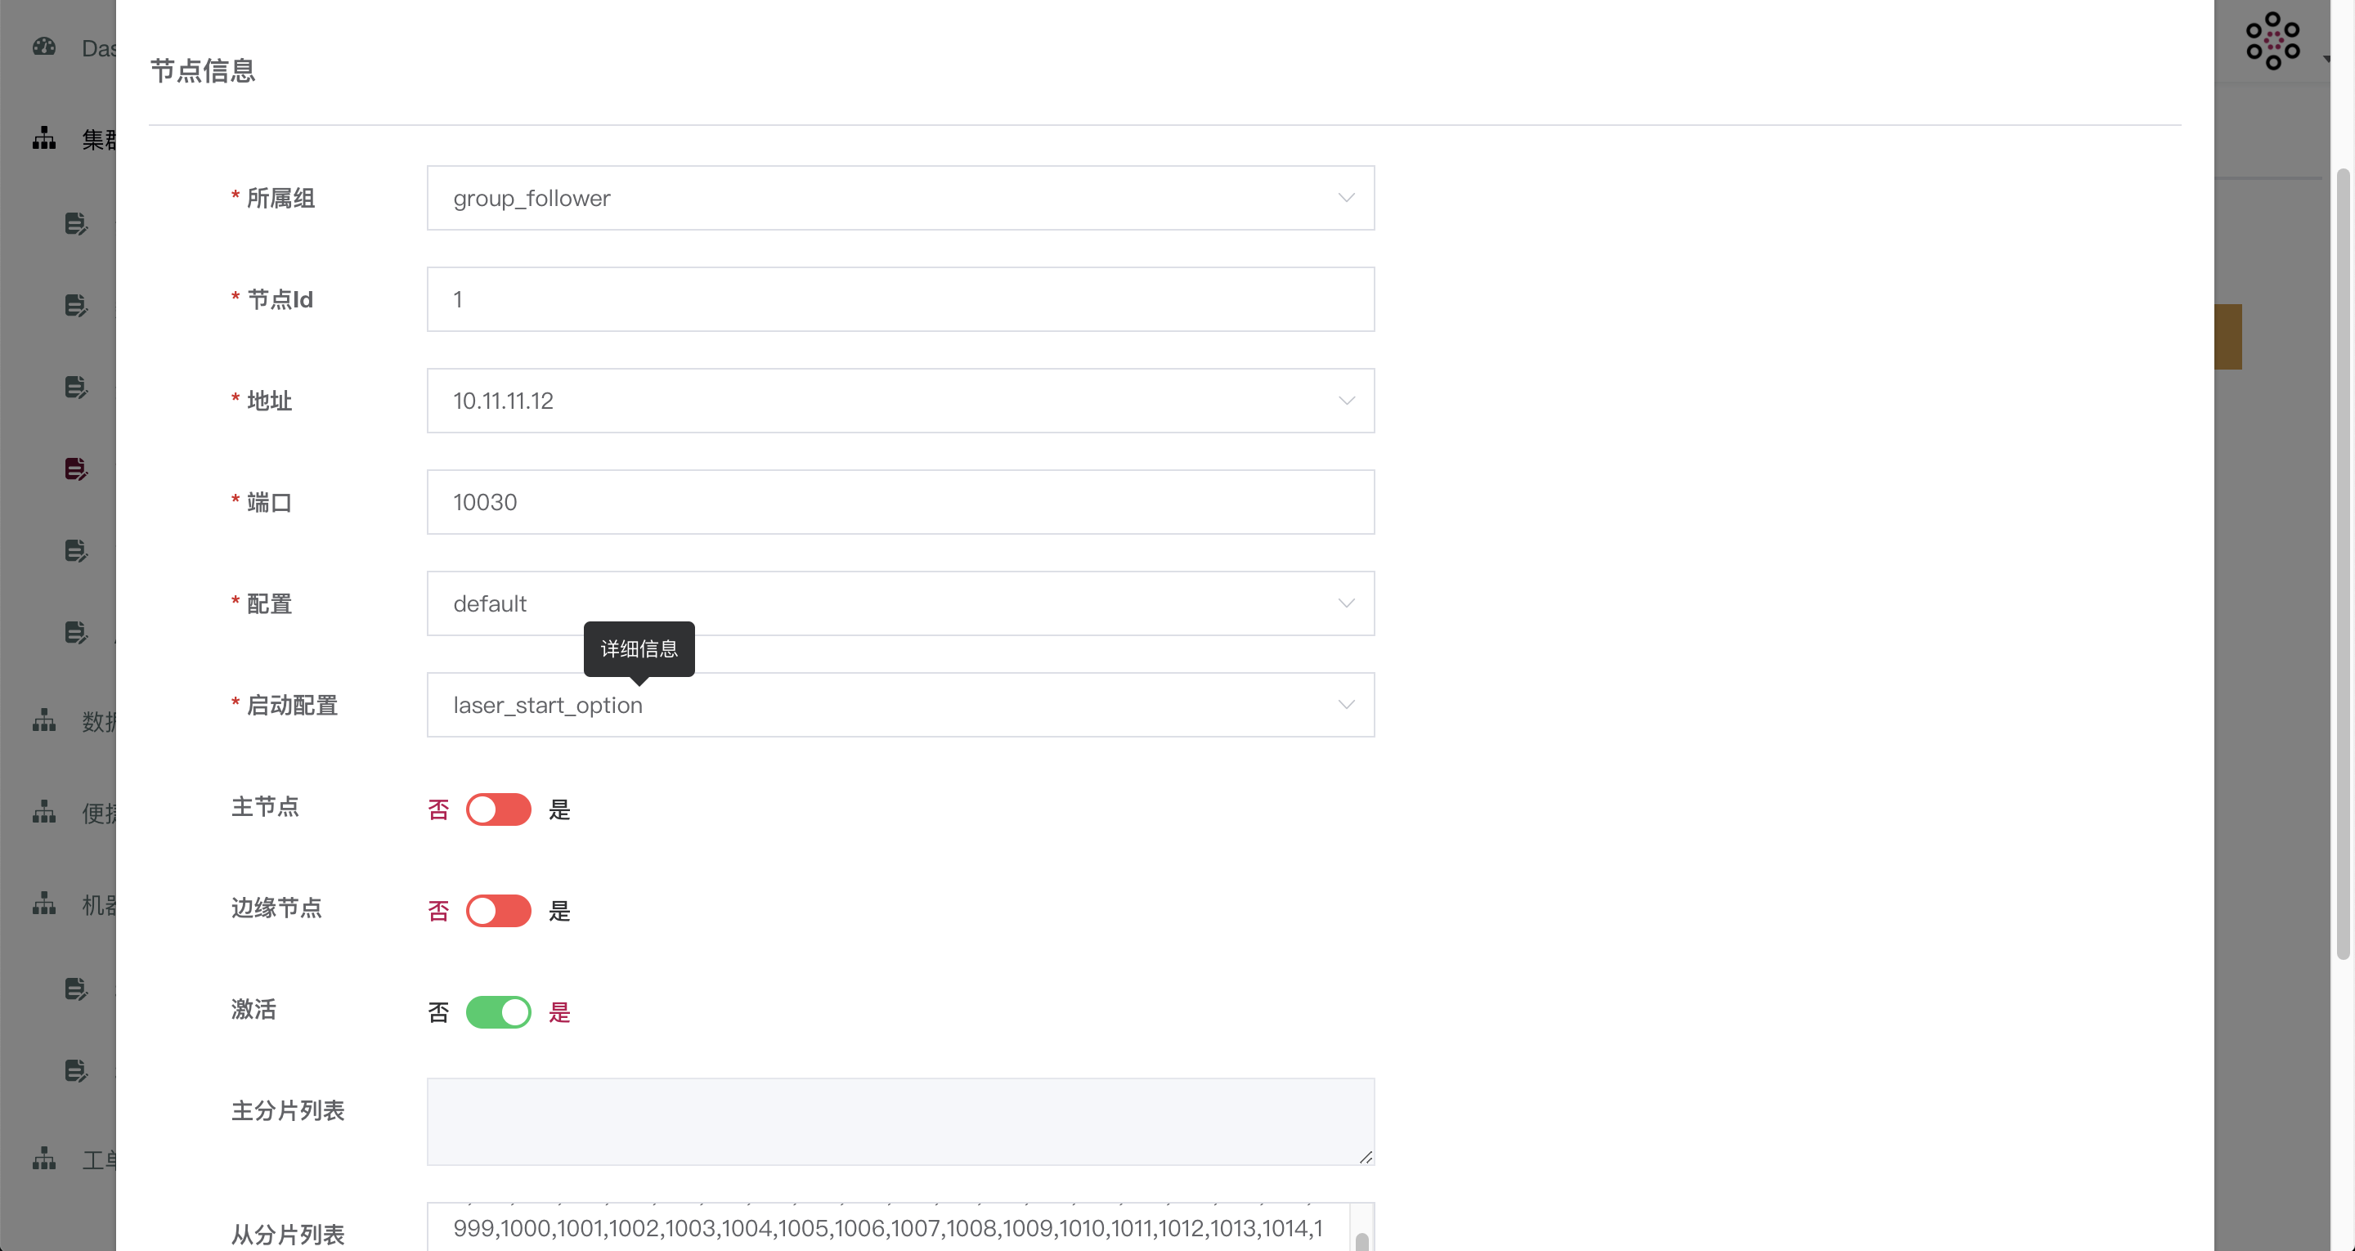This screenshot has width=2355, height=1251.
Task: Expand the 地址 10.11.11.12 dropdown
Action: point(1344,401)
